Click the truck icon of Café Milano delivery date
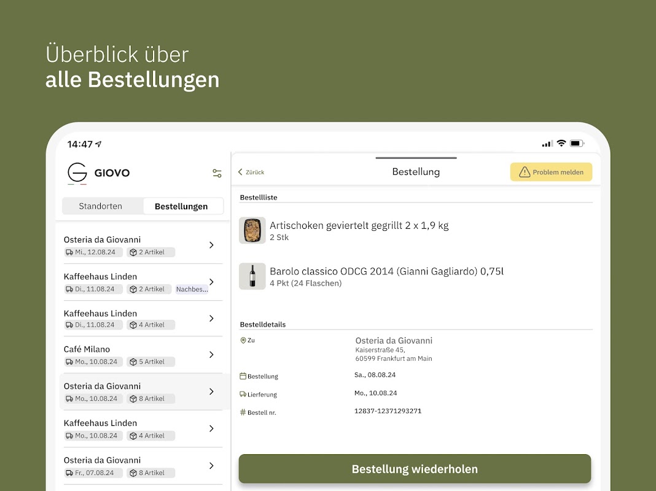656x491 pixels. click(69, 362)
